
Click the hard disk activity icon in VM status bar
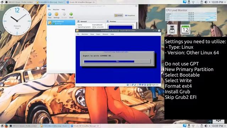[128, 85]
